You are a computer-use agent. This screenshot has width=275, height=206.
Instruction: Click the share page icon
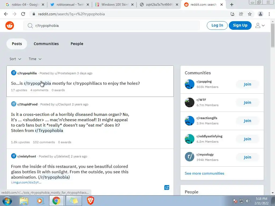[x=241, y=14]
